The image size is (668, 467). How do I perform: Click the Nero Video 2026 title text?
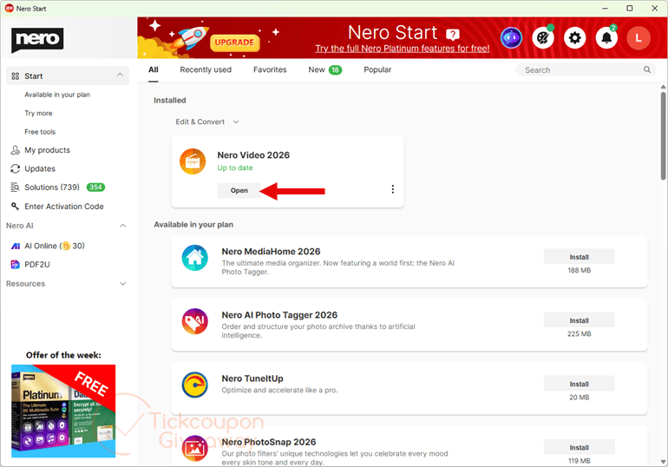coord(253,155)
